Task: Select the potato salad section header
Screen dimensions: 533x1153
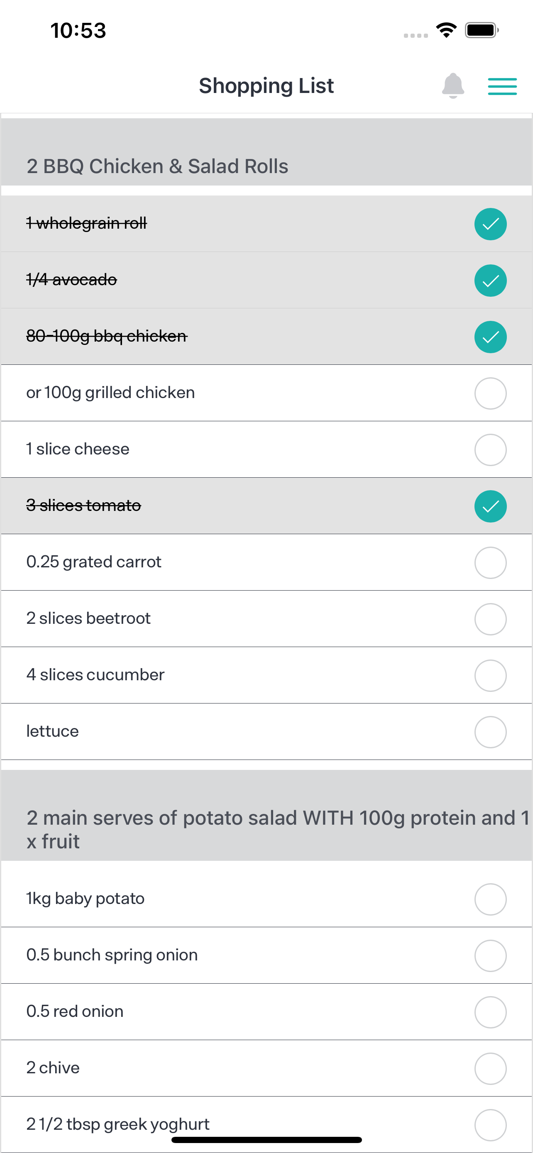Action: click(266, 816)
